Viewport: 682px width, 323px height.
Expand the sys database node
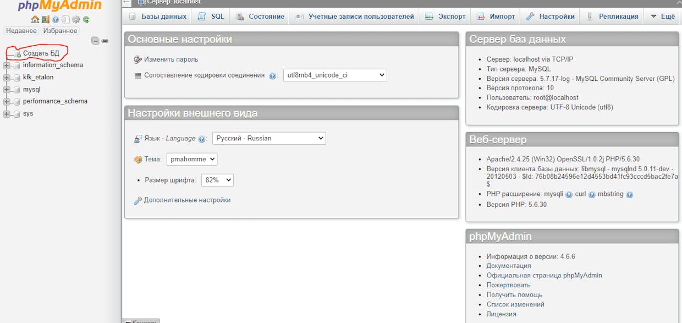pyautogui.click(x=7, y=114)
